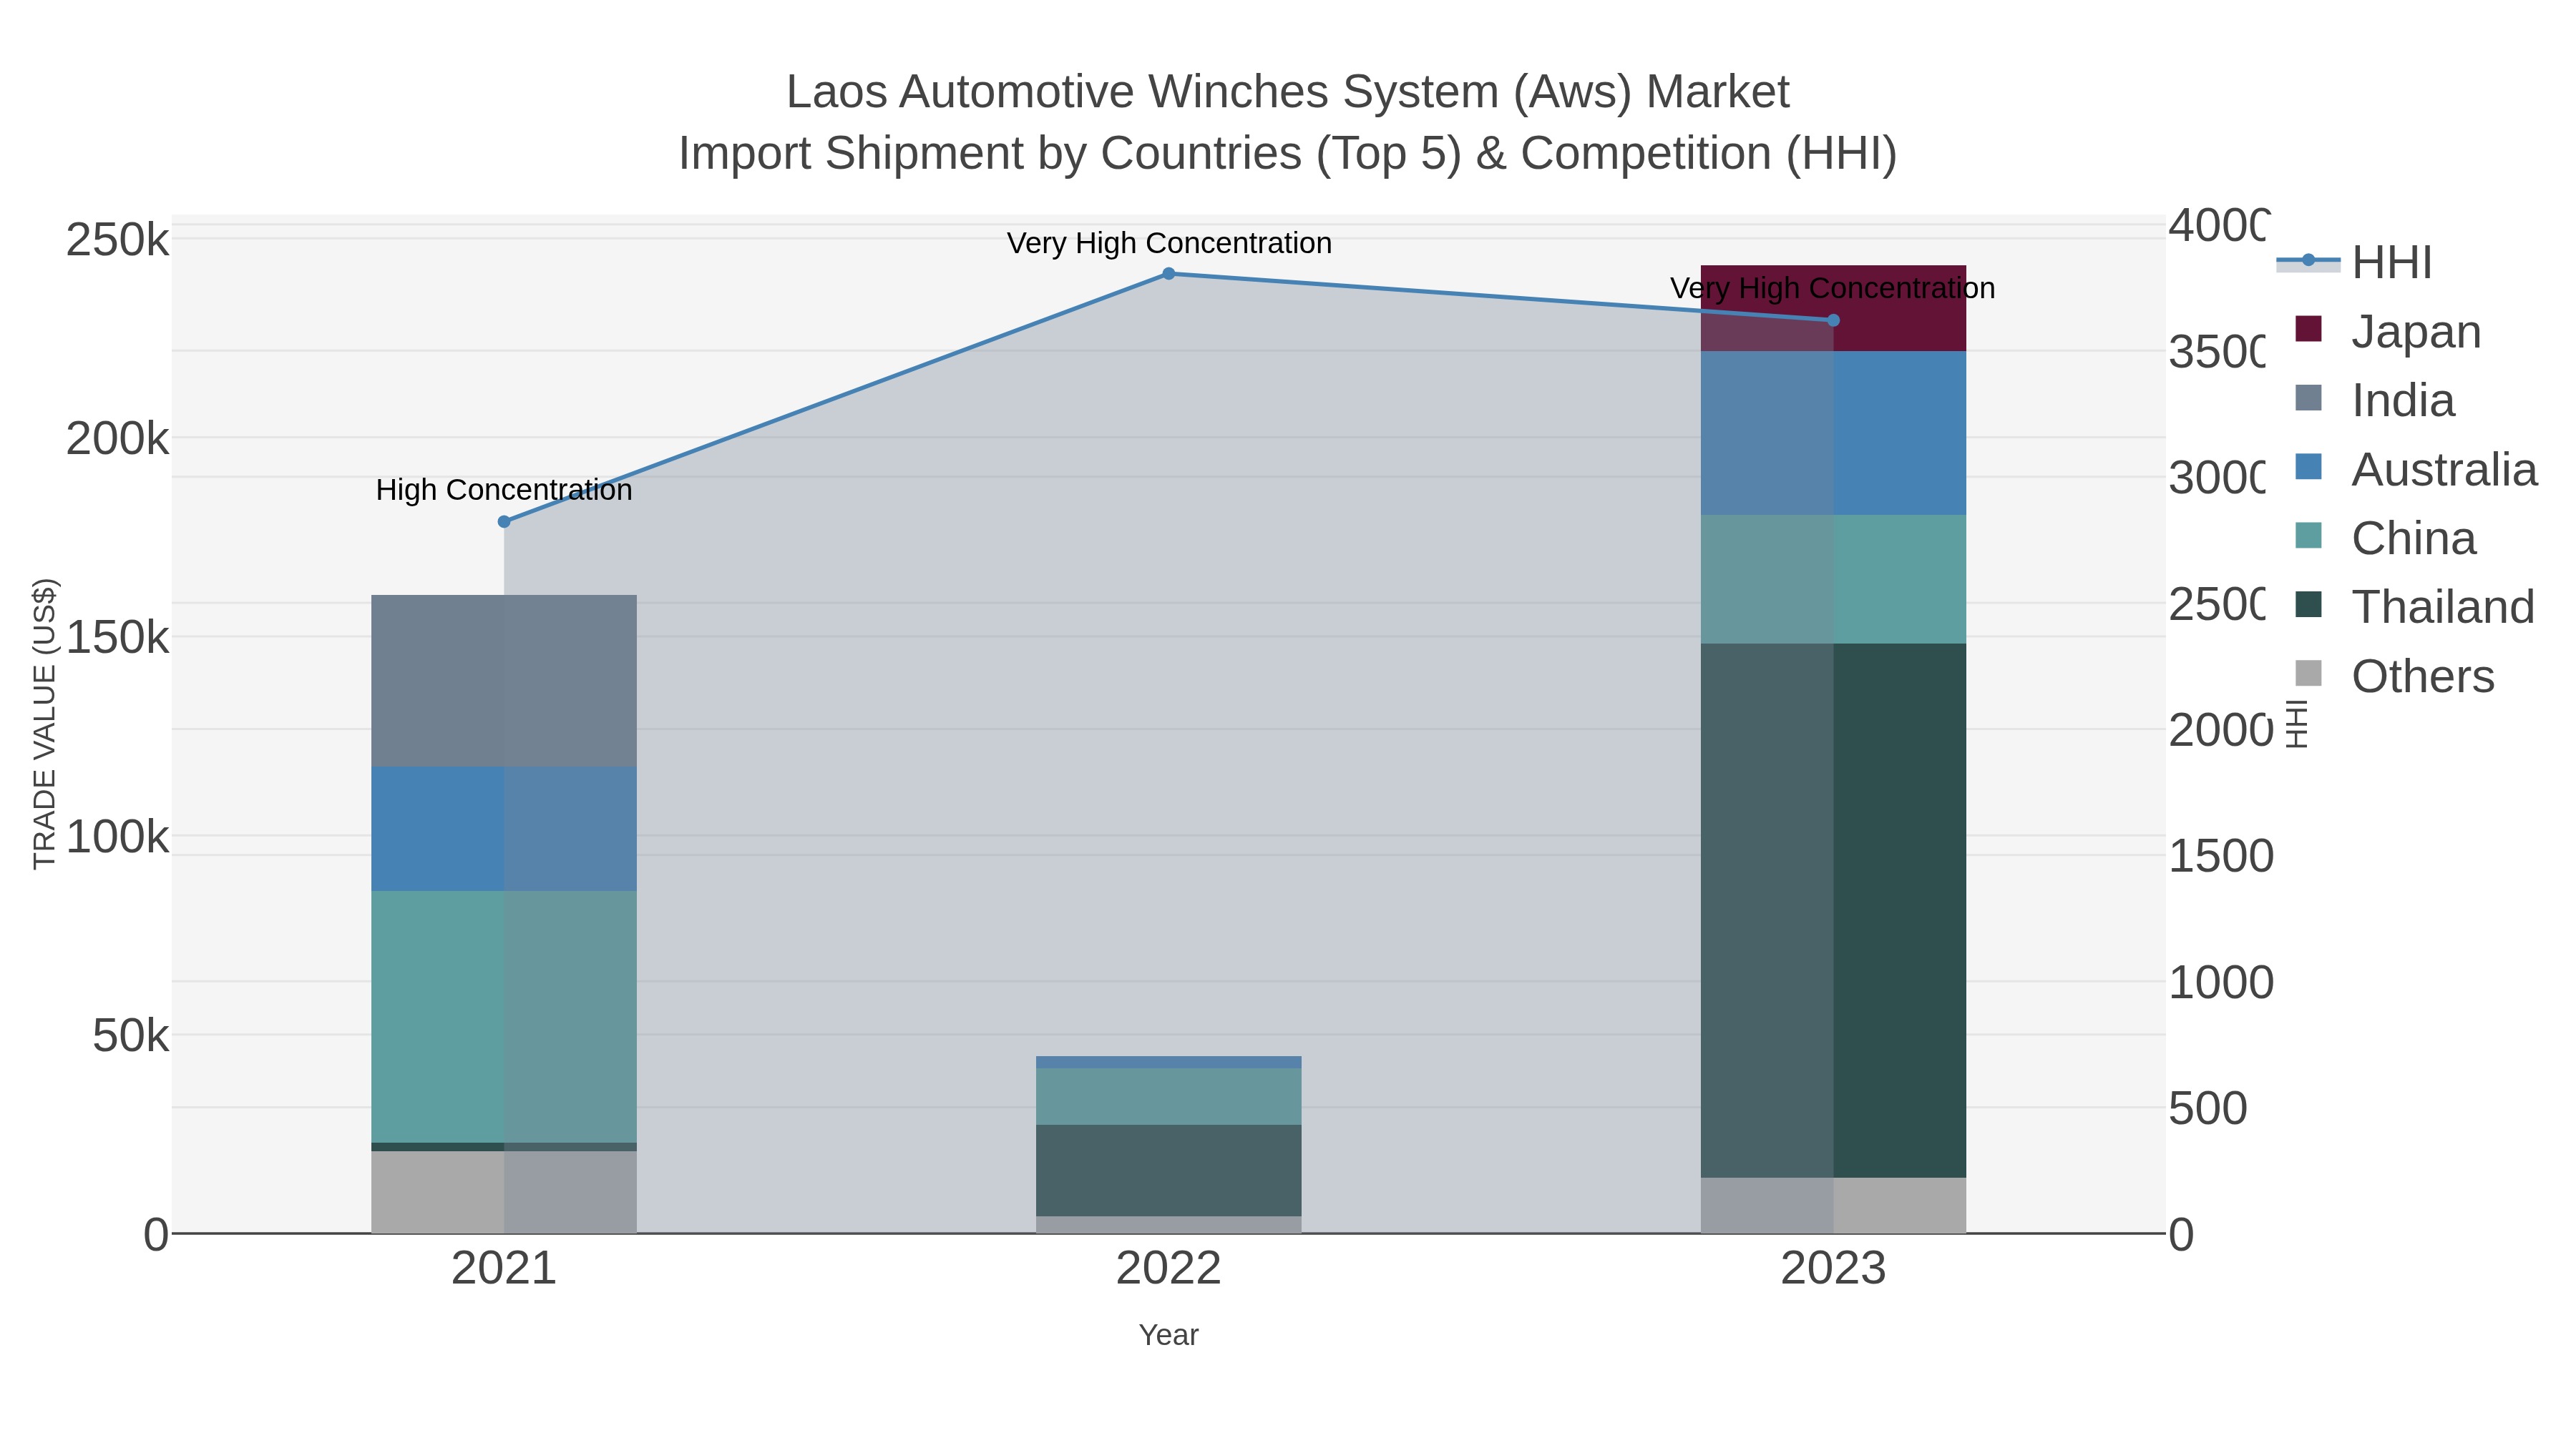Click the 2021 x-axis label
This screenshot has width=2576, height=1448.
pos(504,1269)
